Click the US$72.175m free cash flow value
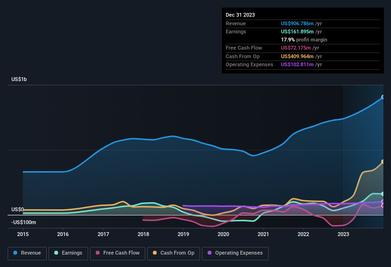 [296, 48]
